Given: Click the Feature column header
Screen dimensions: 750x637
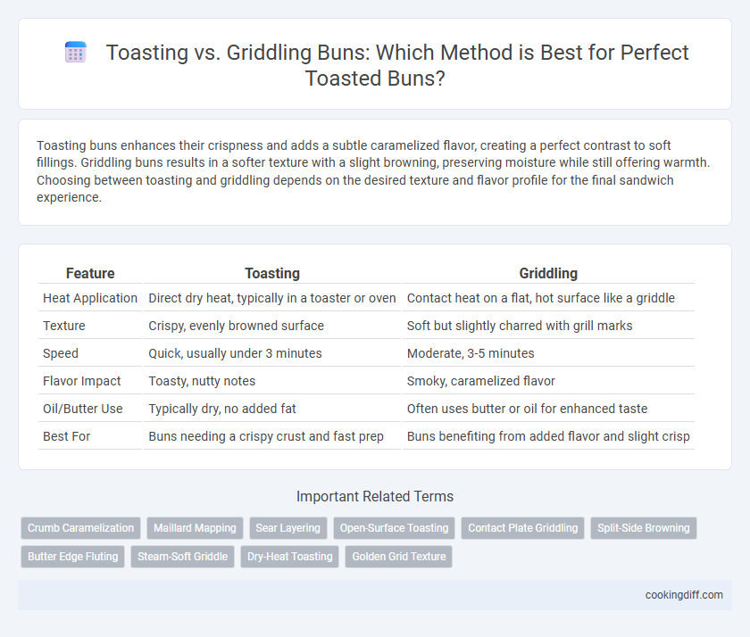Looking at the screenshot, I should [x=90, y=273].
